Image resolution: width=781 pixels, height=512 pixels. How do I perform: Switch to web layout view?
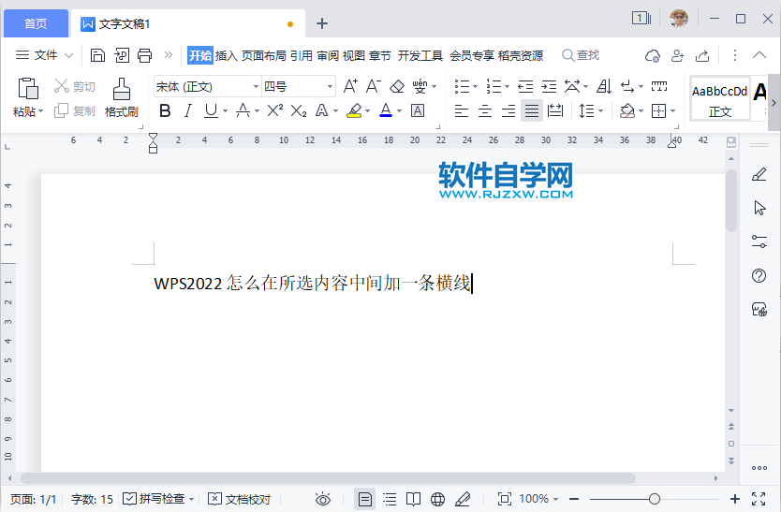(438, 499)
